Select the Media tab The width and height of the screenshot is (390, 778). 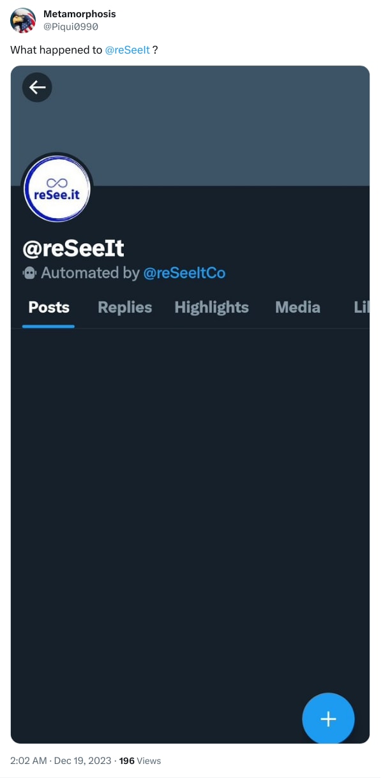tap(297, 308)
